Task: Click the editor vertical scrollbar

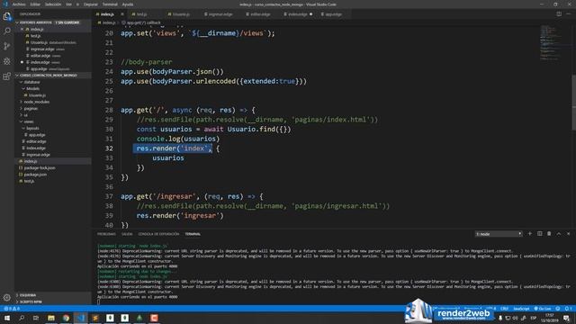Action: point(573,102)
